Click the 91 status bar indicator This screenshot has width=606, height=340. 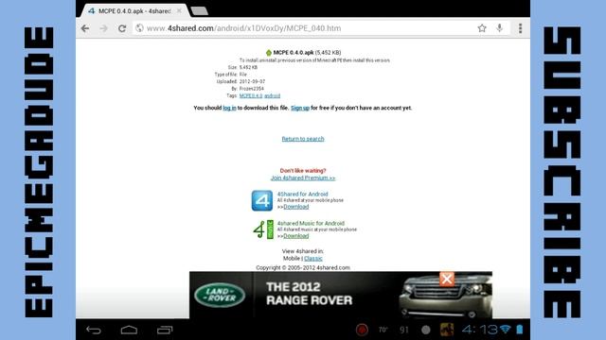pos(404,330)
